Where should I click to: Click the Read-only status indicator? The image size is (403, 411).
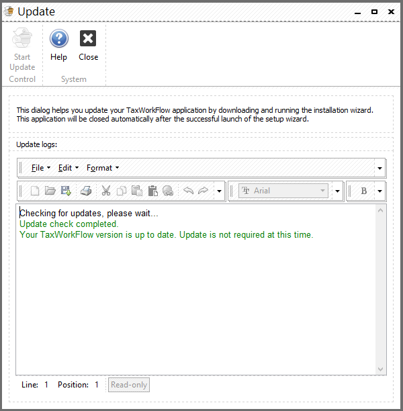click(x=129, y=385)
